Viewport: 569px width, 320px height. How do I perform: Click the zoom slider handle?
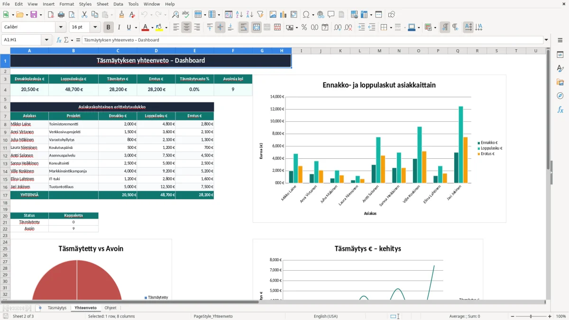pos(531,316)
